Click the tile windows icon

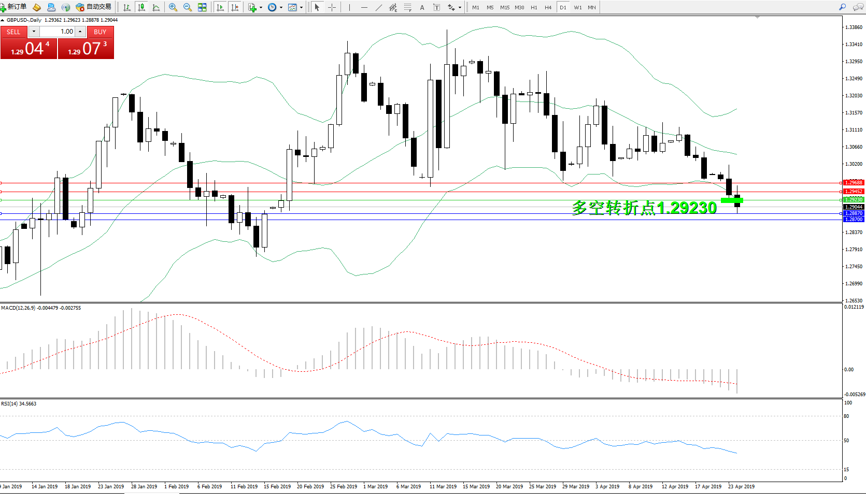pyautogui.click(x=202, y=7)
